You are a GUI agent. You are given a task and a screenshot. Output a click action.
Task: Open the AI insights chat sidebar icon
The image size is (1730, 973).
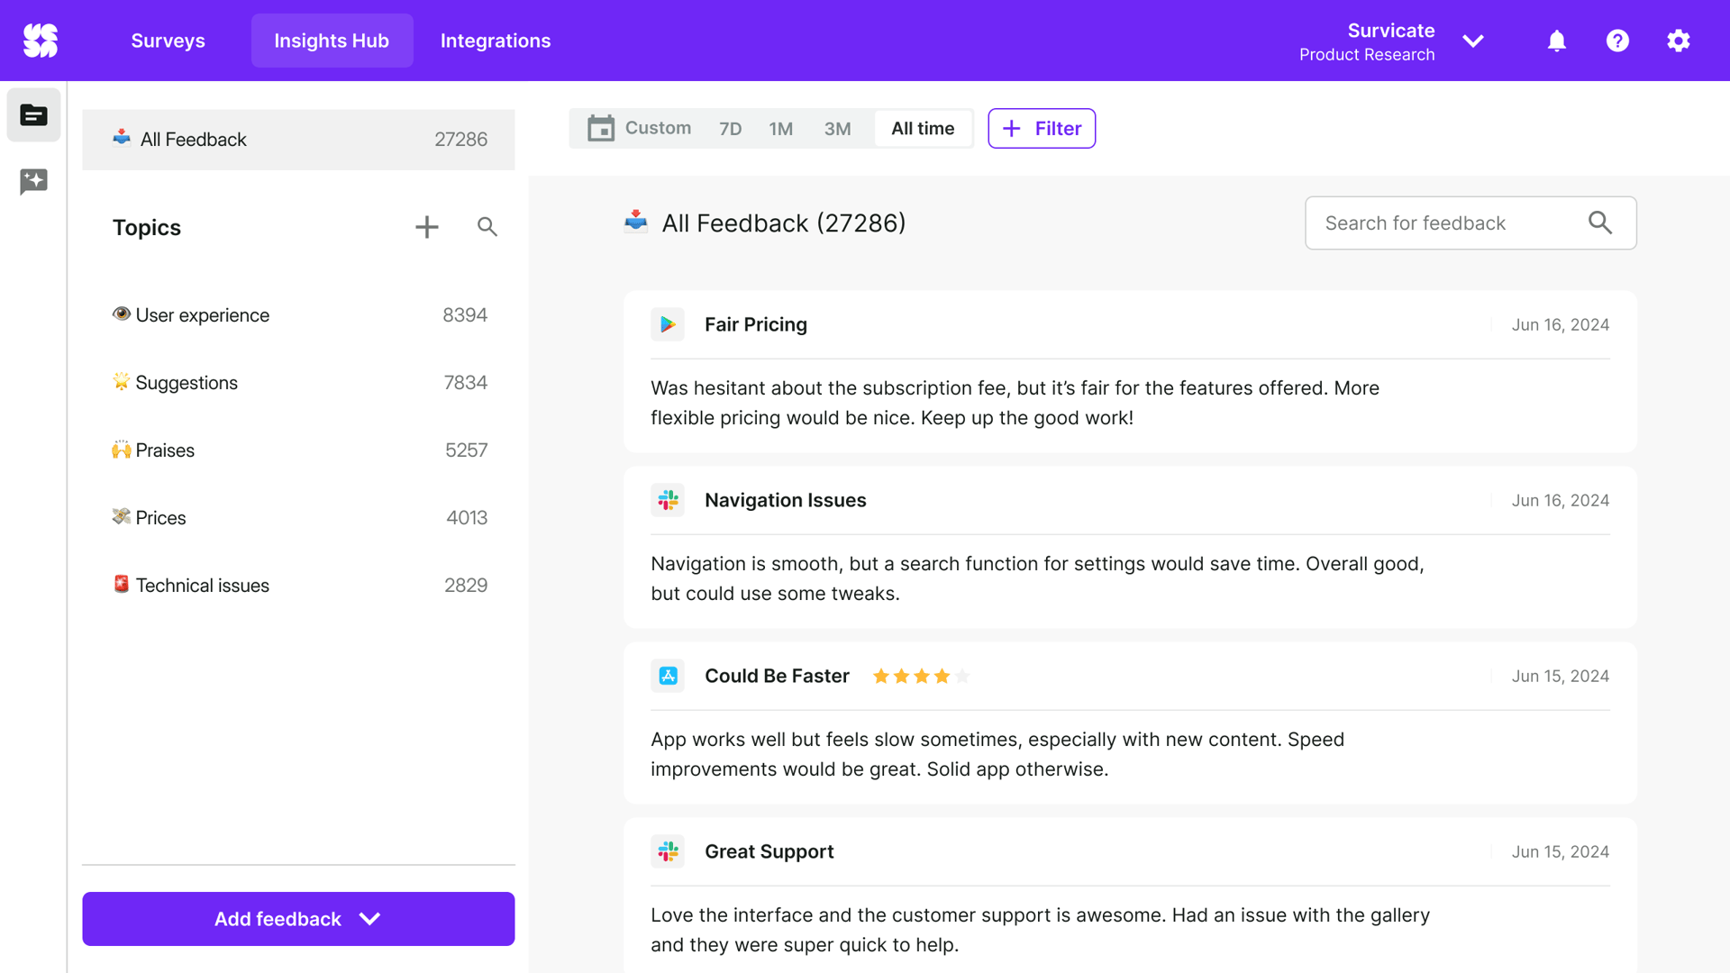tap(33, 181)
